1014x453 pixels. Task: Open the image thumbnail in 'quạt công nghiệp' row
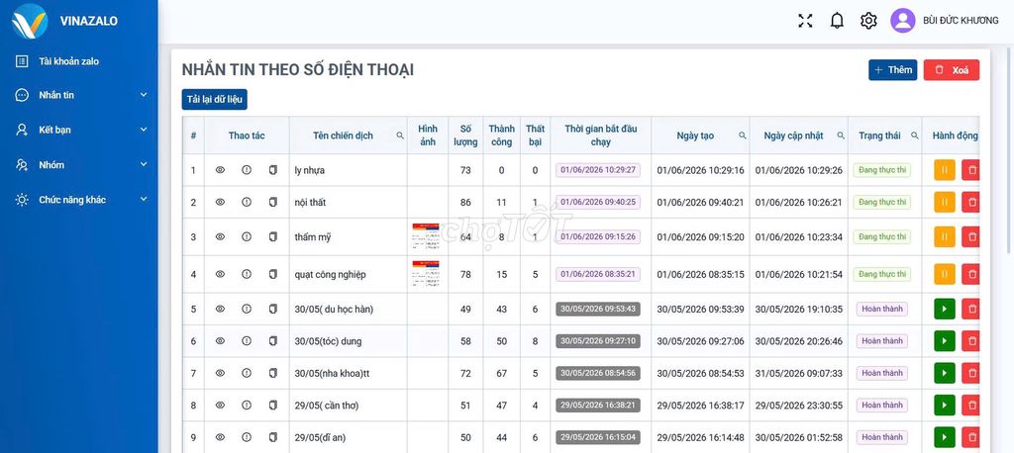[x=426, y=274]
